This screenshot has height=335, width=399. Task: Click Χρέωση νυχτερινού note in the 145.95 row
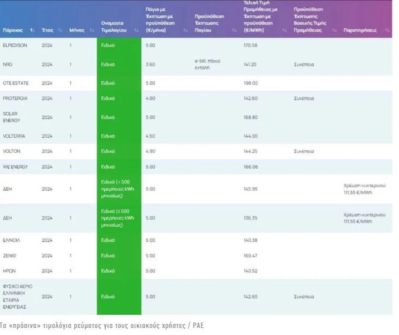click(x=364, y=189)
